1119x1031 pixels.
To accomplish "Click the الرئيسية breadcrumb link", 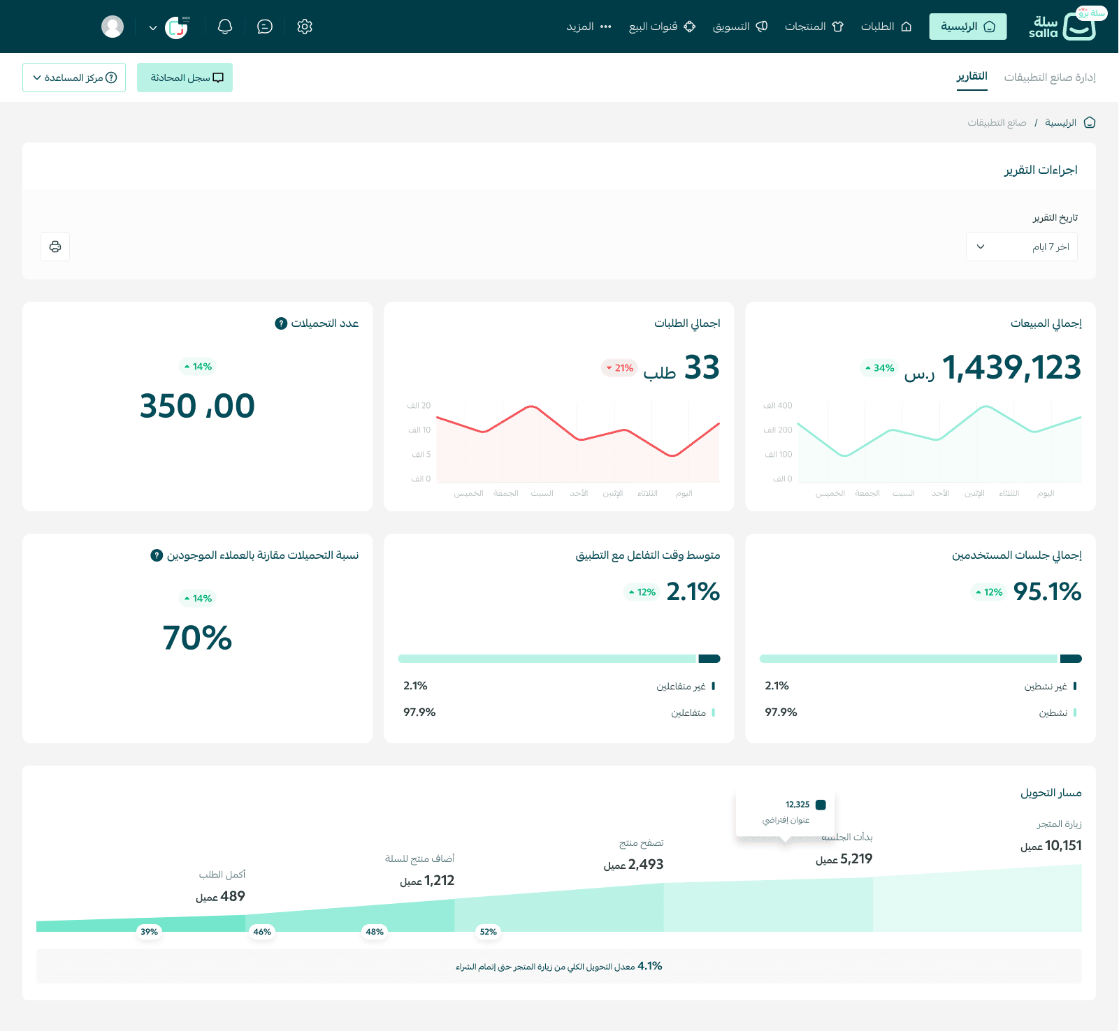I will point(1060,123).
